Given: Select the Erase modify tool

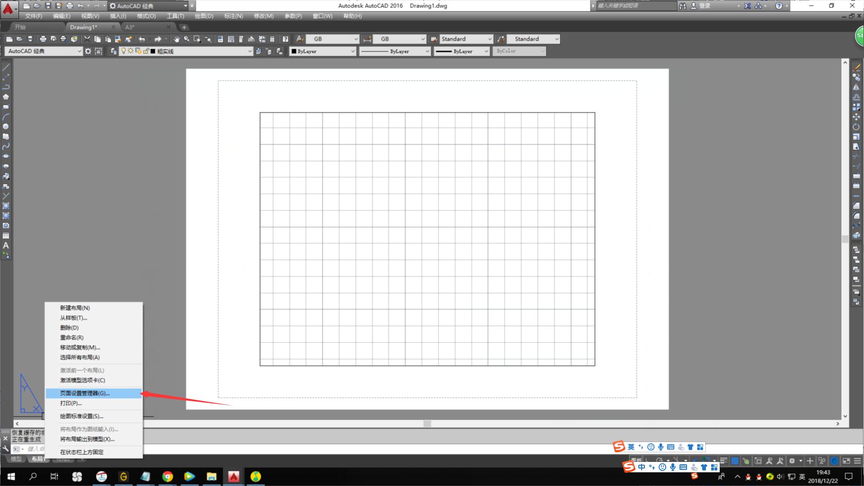Looking at the screenshot, I should 856,67.
